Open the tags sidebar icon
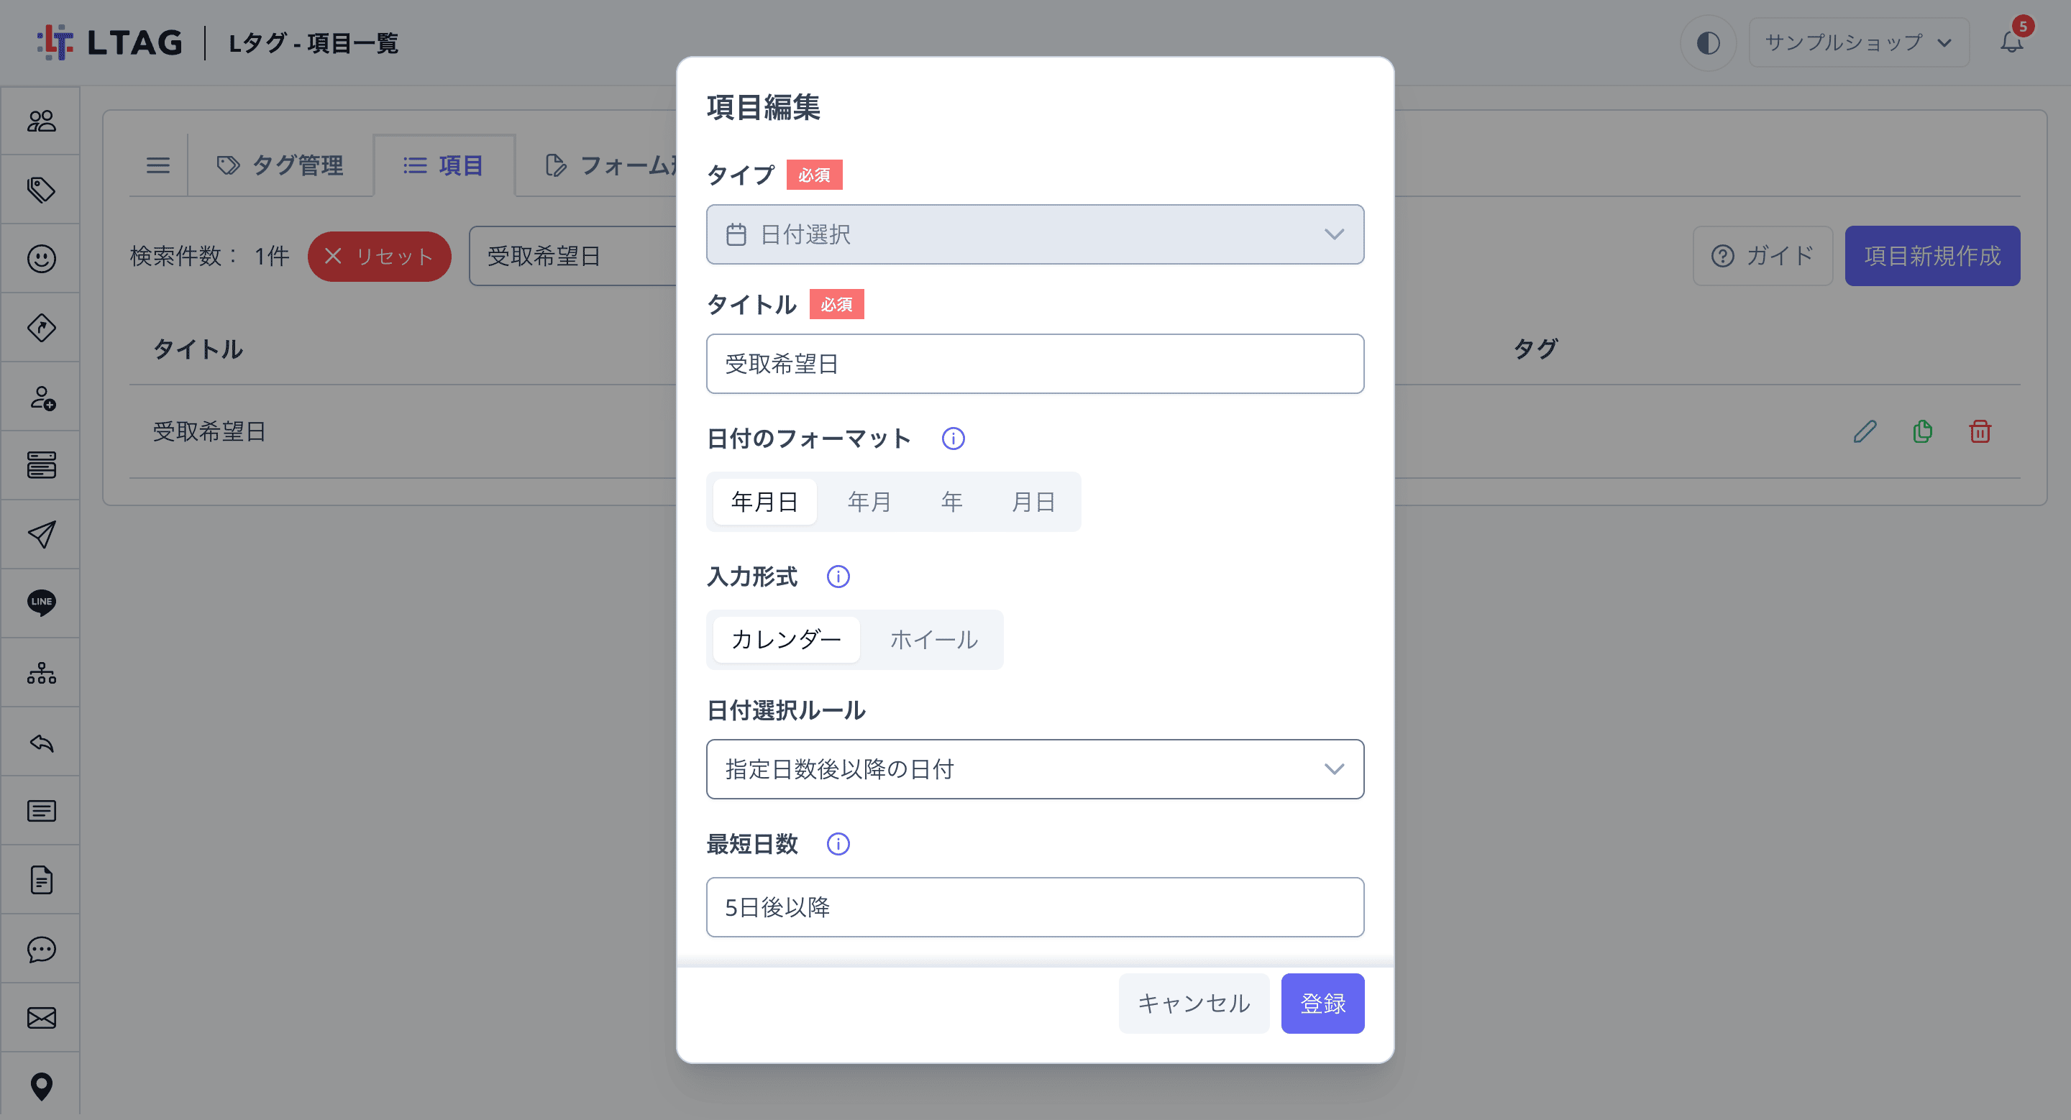2071x1120 pixels. pyautogui.click(x=41, y=190)
